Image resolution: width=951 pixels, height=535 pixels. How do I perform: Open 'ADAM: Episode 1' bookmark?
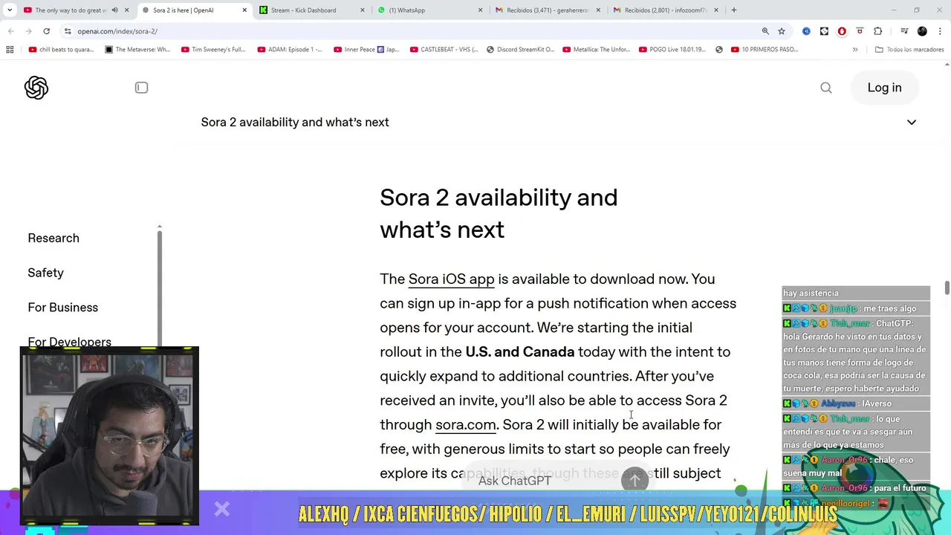click(x=290, y=50)
